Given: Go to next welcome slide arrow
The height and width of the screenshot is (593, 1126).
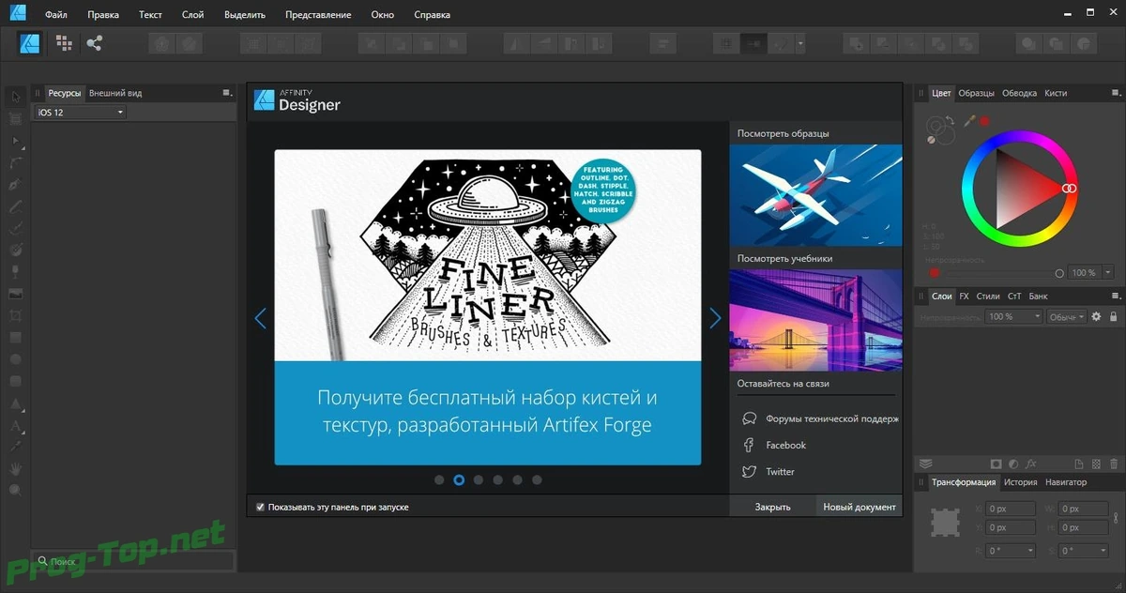Looking at the screenshot, I should (x=715, y=319).
